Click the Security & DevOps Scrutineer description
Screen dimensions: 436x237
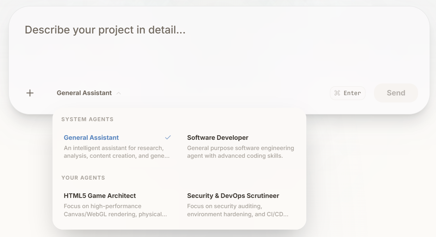click(238, 210)
